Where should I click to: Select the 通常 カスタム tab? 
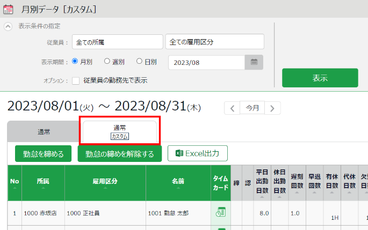coord(119,131)
